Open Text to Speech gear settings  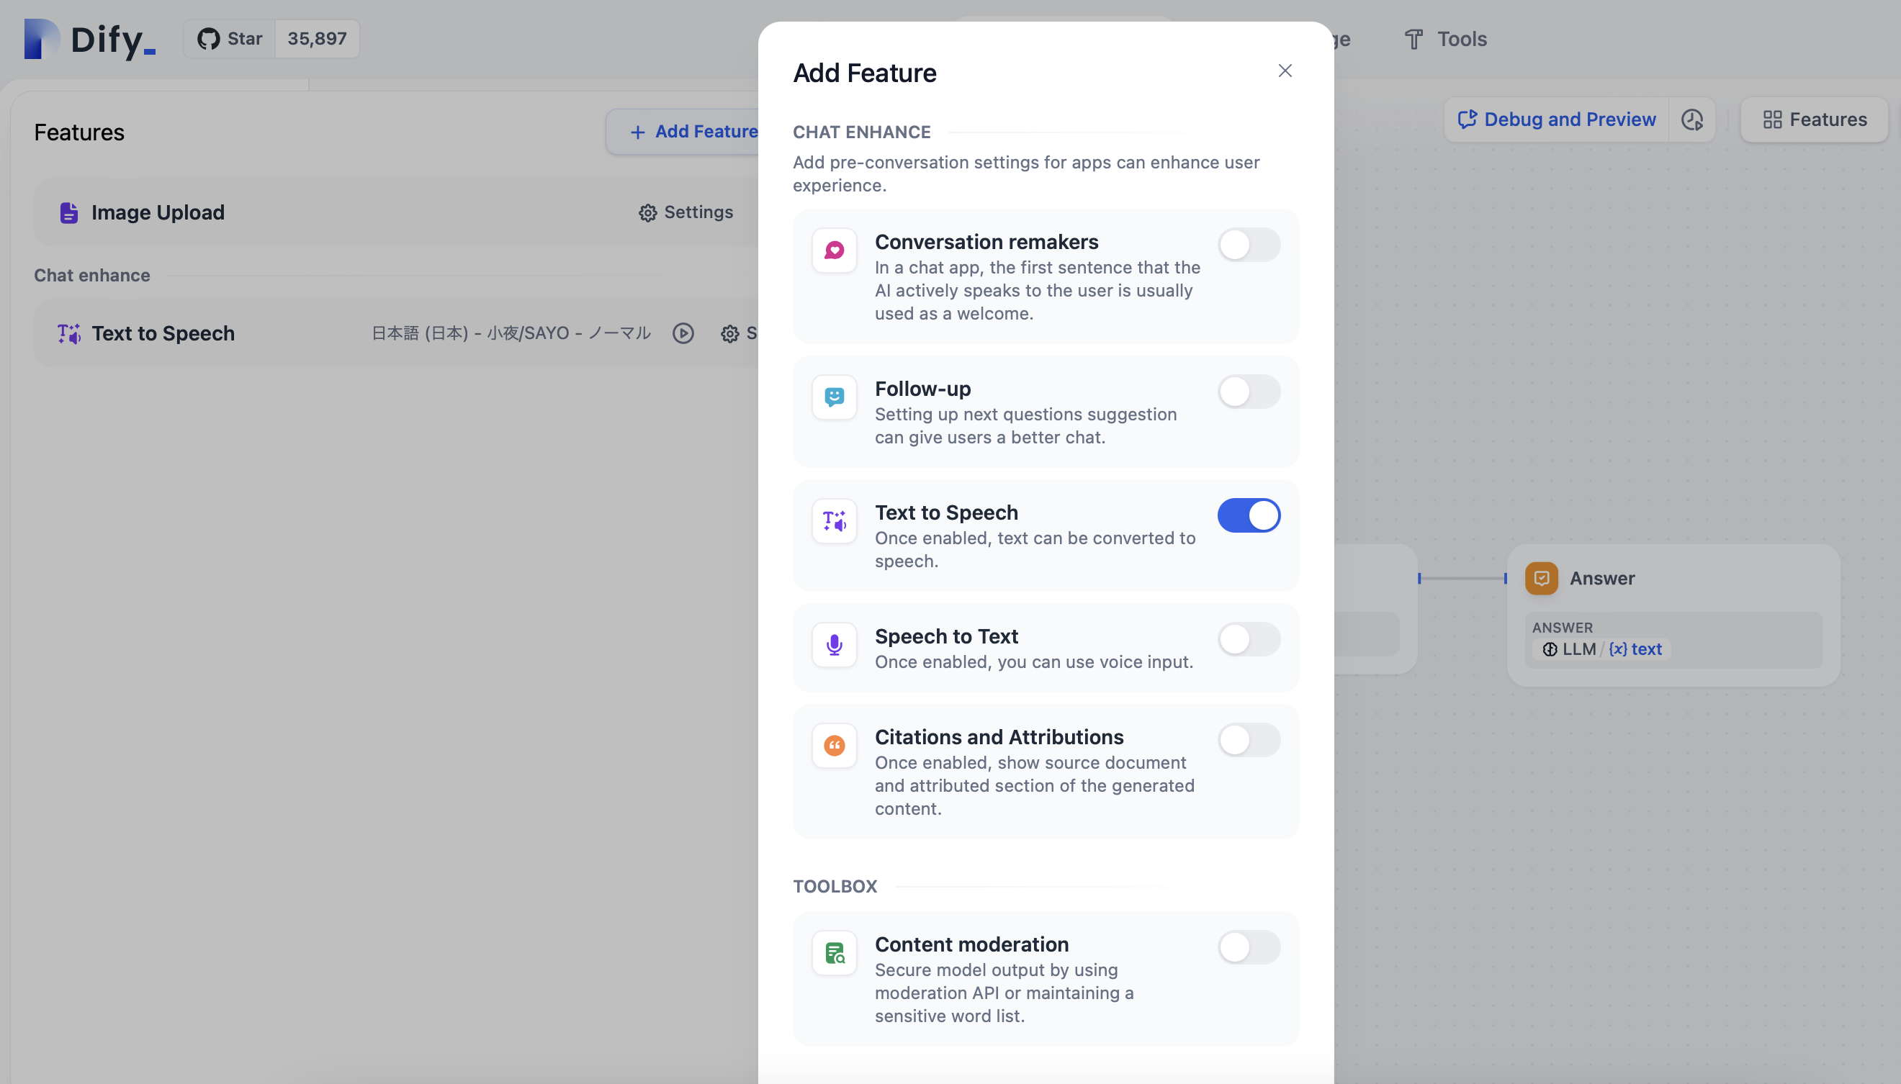[x=729, y=333]
